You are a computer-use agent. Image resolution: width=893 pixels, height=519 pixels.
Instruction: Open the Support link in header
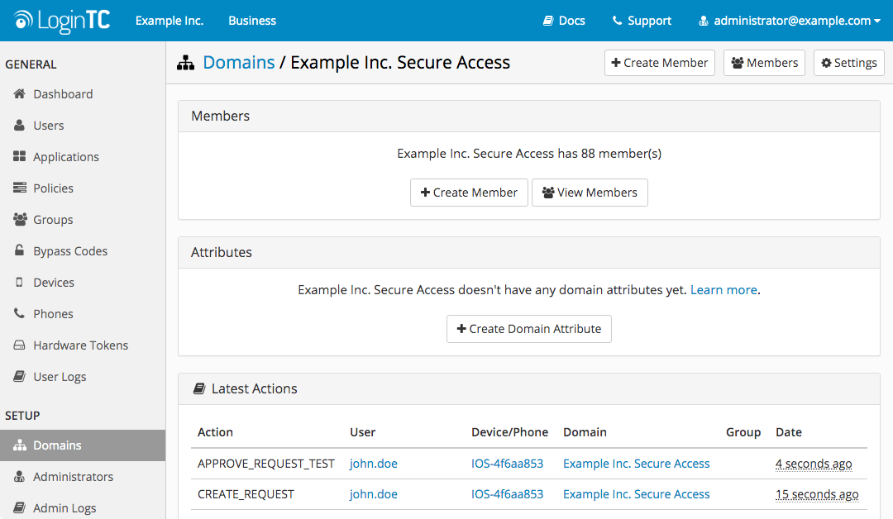point(642,21)
